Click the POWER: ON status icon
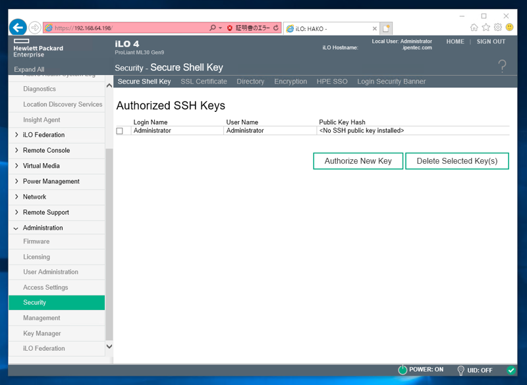Image resolution: width=527 pixels, height=385 pixels. (x=402, y=370)
